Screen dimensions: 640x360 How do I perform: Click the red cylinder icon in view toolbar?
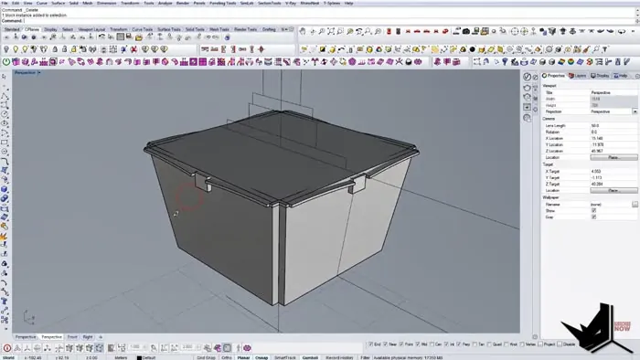click(x=389, y=31)
